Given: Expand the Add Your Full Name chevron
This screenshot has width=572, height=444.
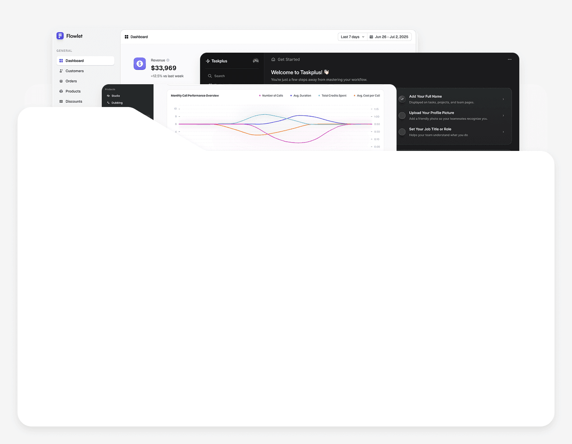Looking at the screenshot, I should [x=503, y=99].
